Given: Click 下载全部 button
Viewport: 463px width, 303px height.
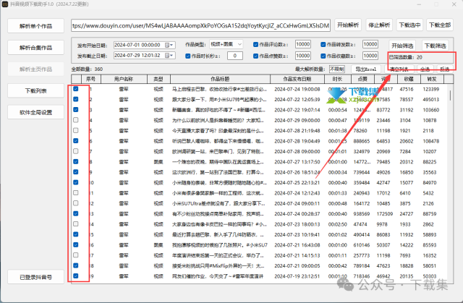Looking at the screenshot, I should tap(440, 25).
